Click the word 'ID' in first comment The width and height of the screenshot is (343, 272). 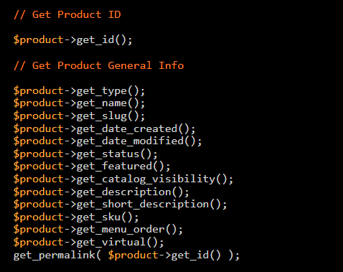tap(115, 14)
